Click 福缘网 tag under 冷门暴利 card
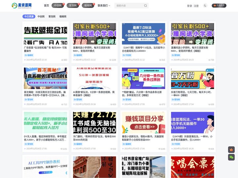Viewport: 238px width, 178px height. point(78,144)
